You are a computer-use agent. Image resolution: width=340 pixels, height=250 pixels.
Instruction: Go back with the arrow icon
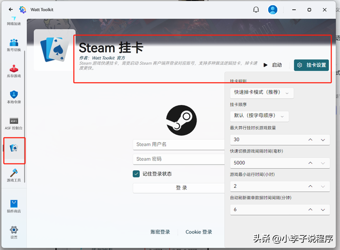11,10
